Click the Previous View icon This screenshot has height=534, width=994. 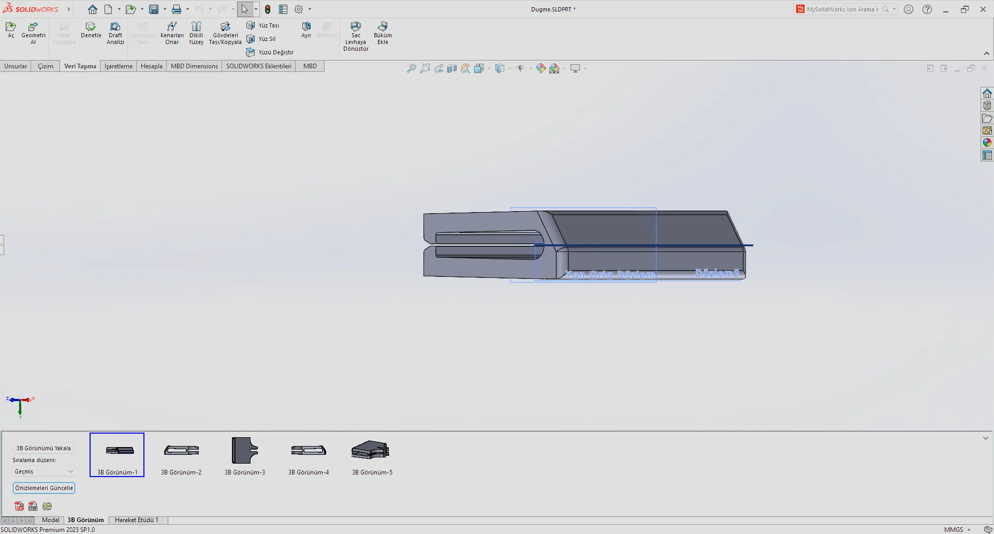(438, 68)
